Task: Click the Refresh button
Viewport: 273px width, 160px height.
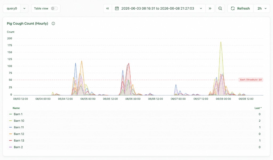Action: point(240,8)
